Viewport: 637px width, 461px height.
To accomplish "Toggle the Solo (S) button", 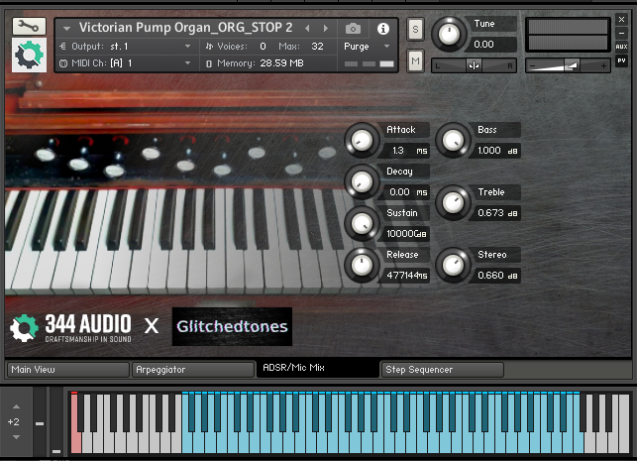I will pos(415,30).
